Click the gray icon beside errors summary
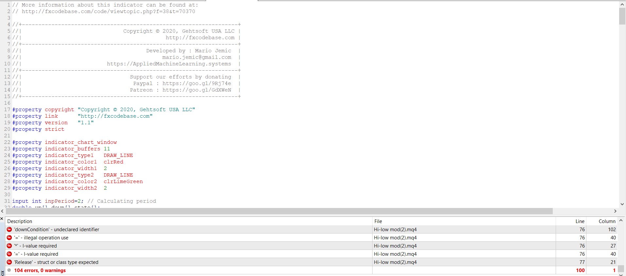The width and height of the screenshot is (626, 276). 9,270
